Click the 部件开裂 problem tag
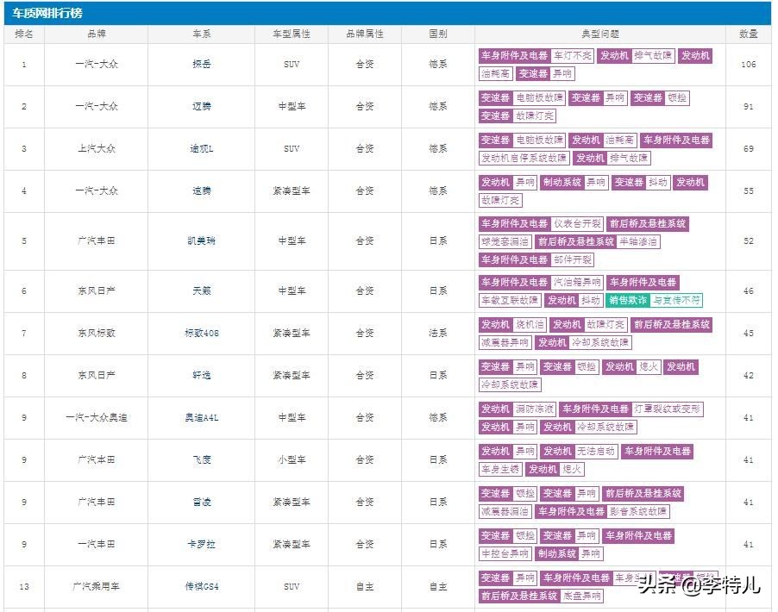This screenshot has height=612, width=778. point(573,259)
